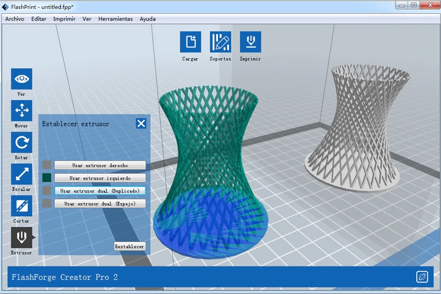Select the Rotar rotate tool
The width and height of the screenshot is (441, 294).
pos(22,142)
